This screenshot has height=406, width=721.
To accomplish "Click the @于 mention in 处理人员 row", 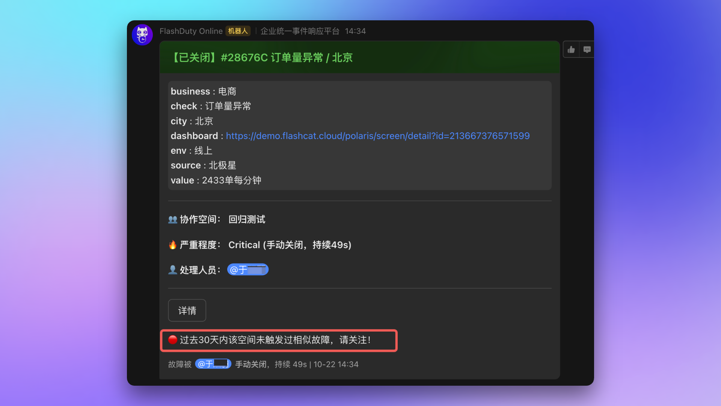I will click(247, 270).
